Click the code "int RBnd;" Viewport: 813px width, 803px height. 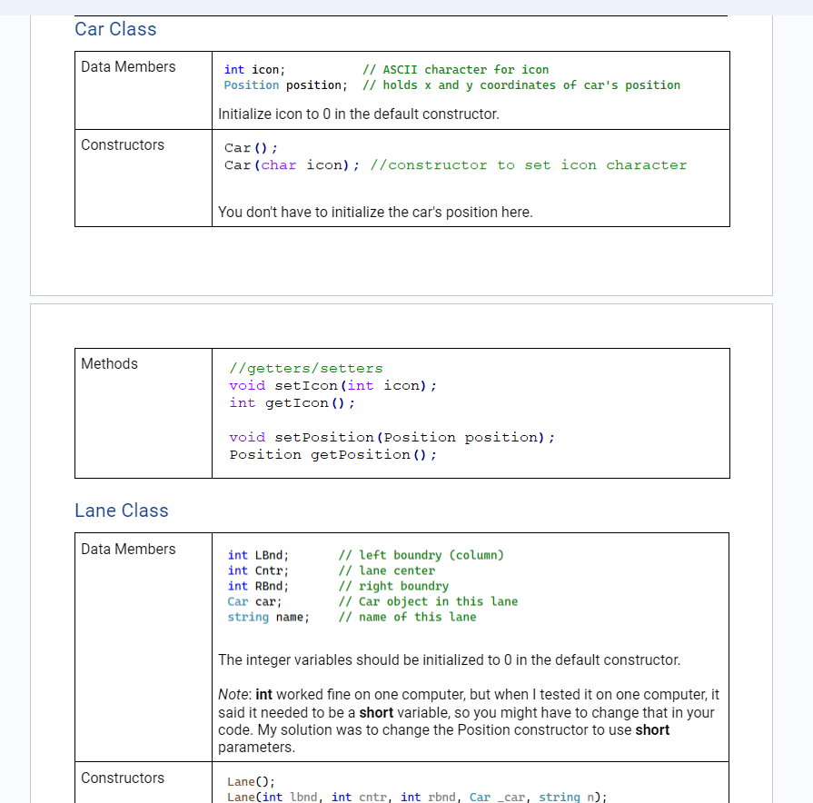[258, 586]
